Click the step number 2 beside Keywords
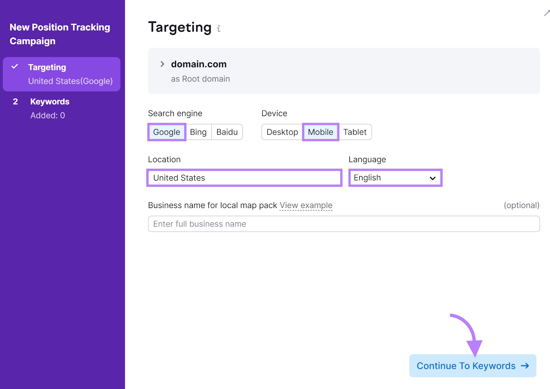 click(15, 101)
